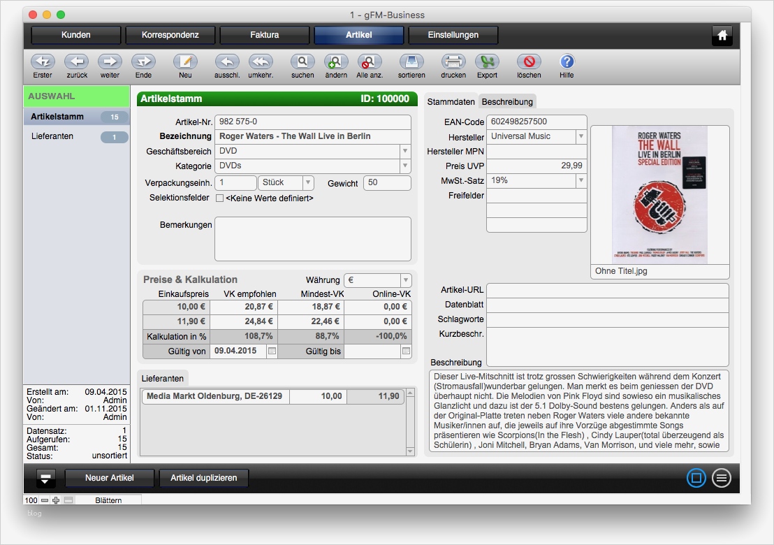
Task: Click the Export icon in toolbar
Action: point(487,61)
